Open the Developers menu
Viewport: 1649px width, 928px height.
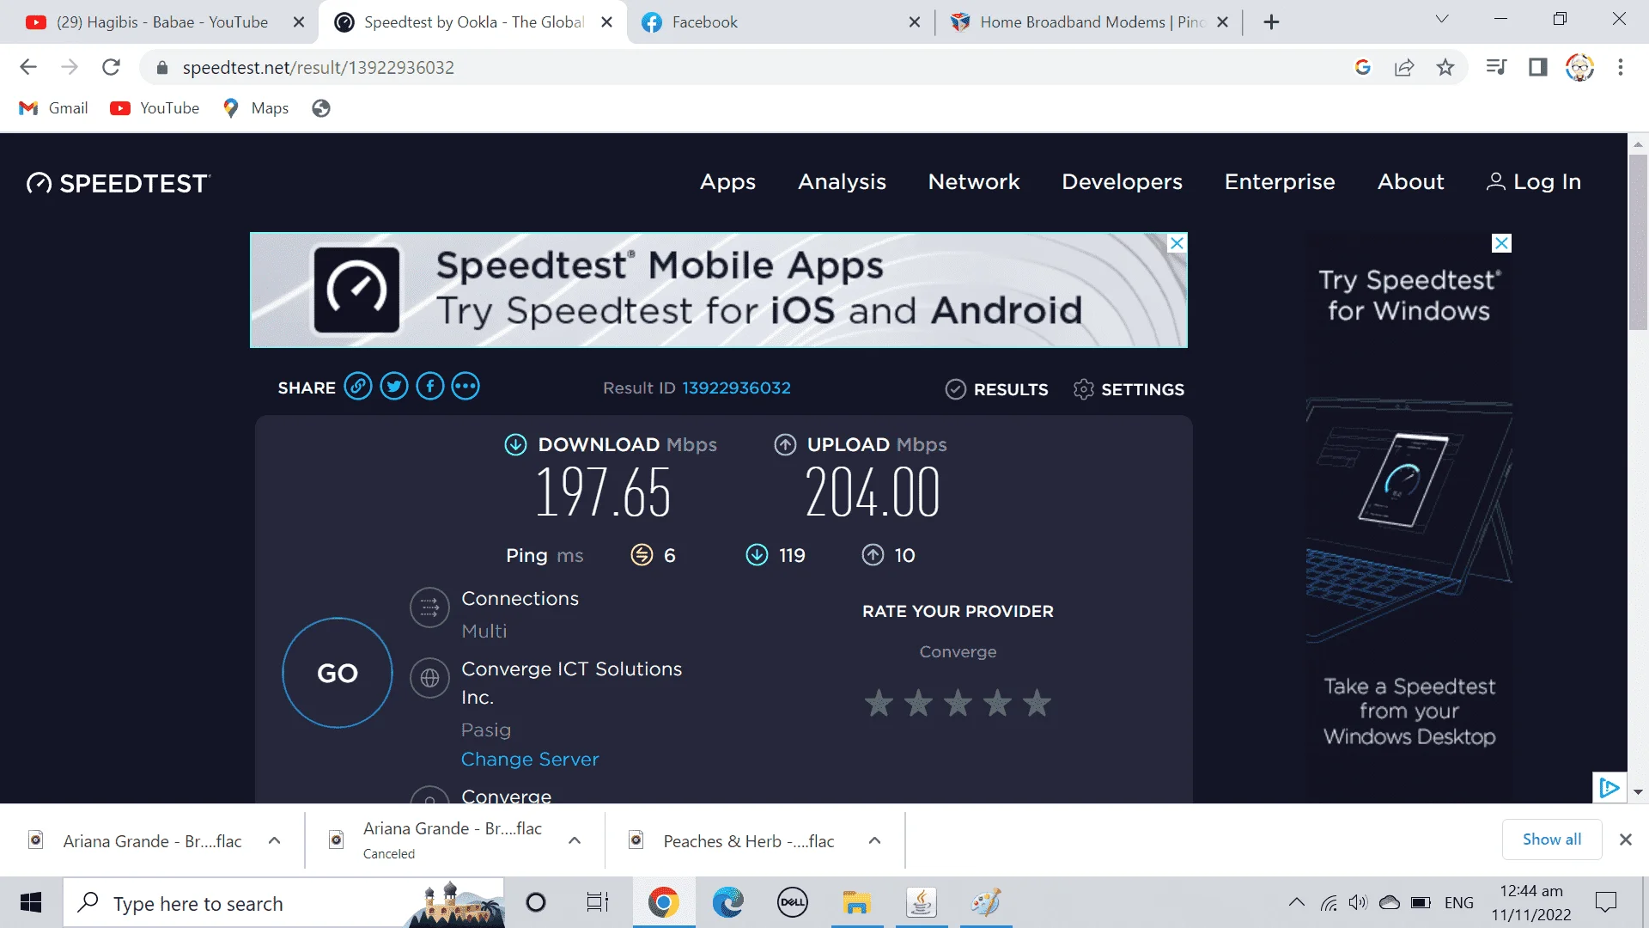click(x=1122, y=182)
